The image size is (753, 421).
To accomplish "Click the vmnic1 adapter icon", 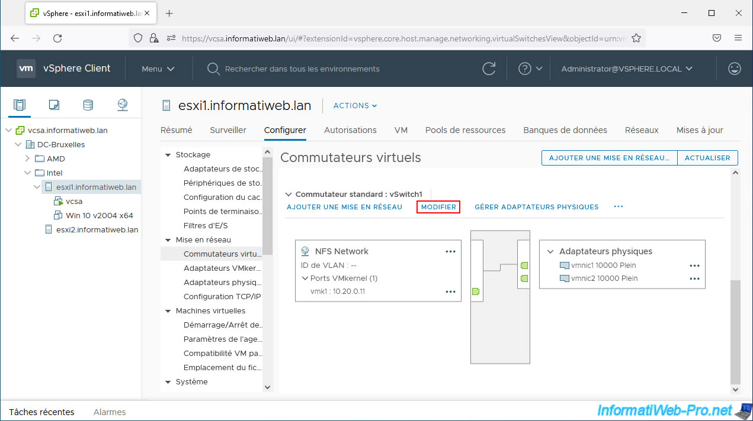I will (564, 266).
